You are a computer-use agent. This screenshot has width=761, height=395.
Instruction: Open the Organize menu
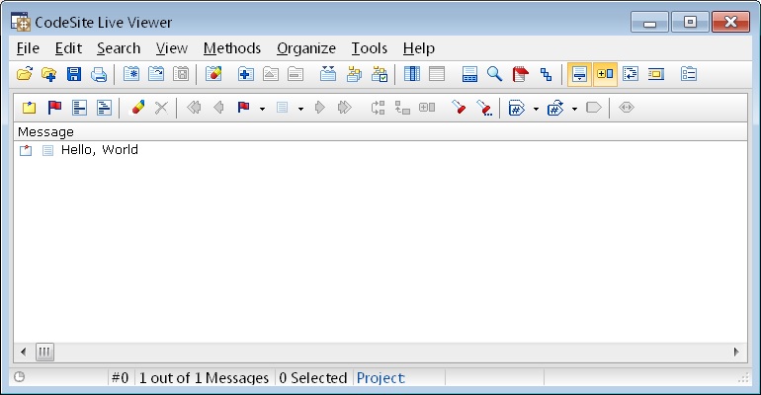pos(306,48)
